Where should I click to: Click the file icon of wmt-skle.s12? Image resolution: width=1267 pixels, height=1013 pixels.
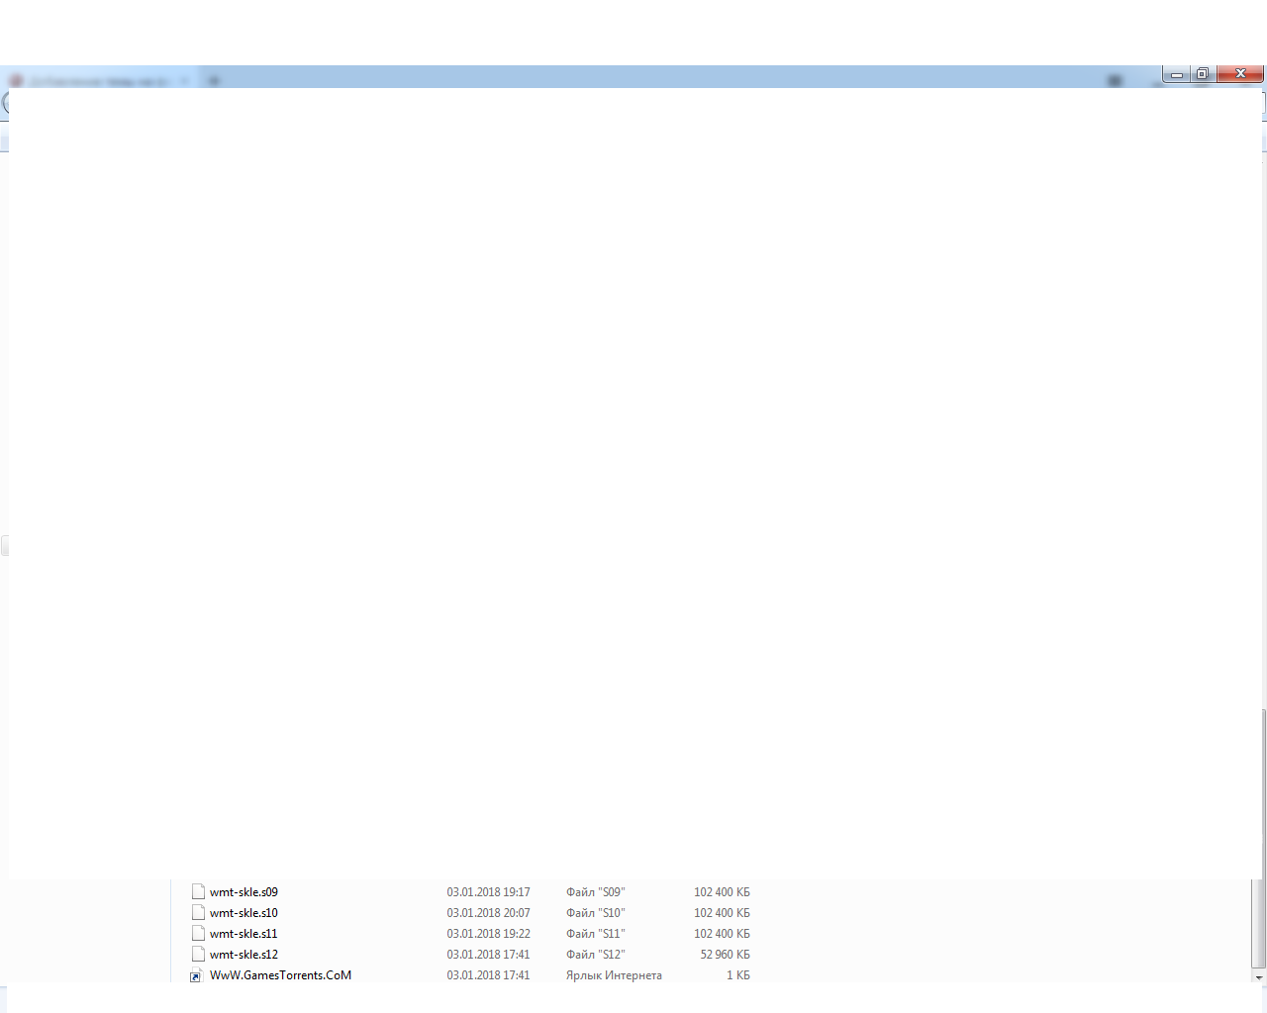point(198,954)
